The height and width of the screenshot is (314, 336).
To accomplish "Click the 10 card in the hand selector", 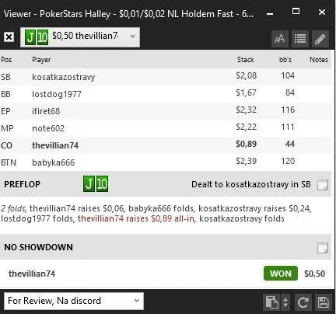I will click(x=43, y=37).
